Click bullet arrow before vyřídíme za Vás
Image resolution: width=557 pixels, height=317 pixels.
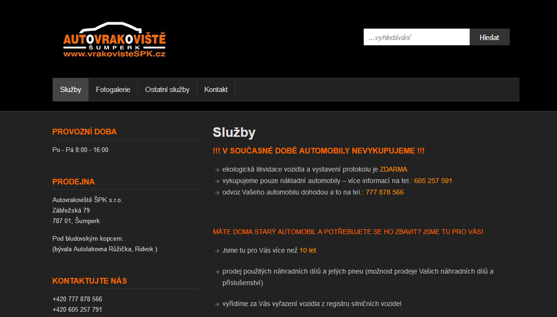tap(217, 305)
